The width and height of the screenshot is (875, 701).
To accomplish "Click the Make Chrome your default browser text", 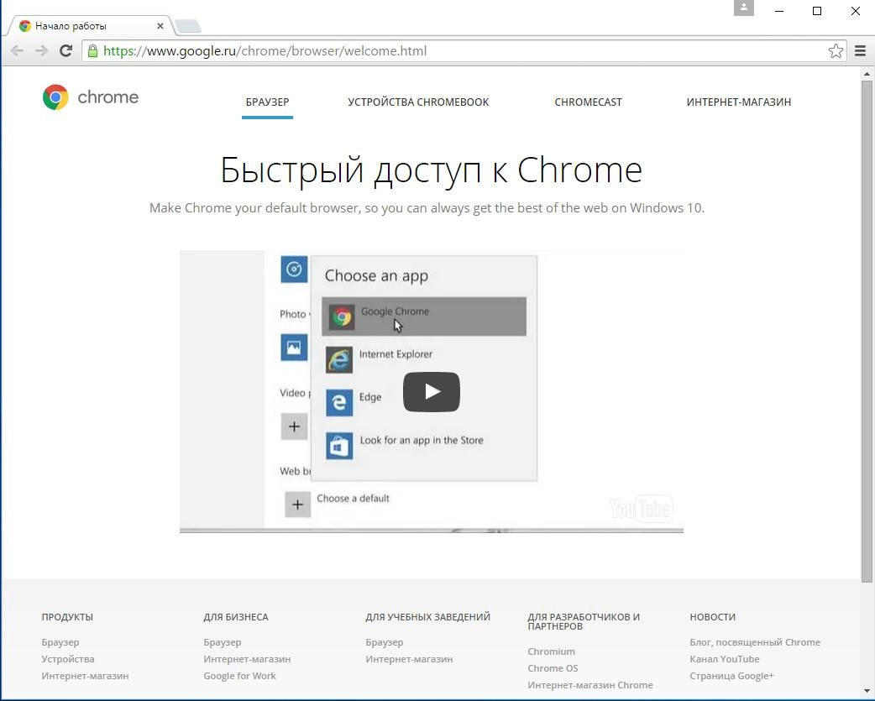I will point(427,208).
